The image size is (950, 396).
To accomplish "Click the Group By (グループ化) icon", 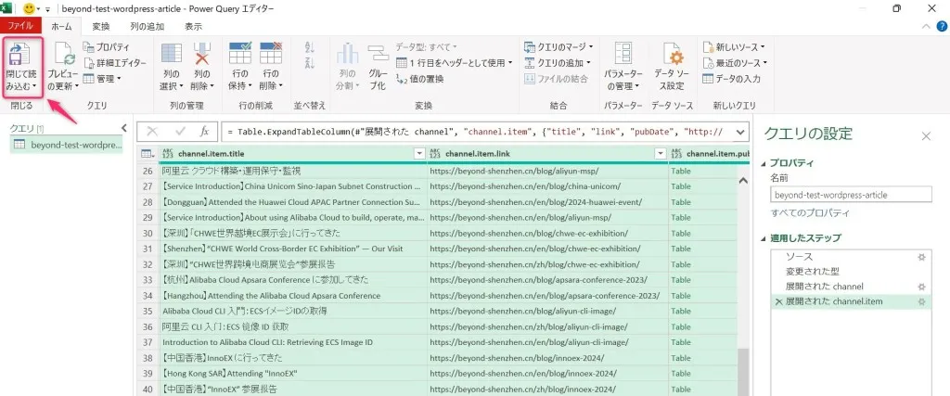I will pyautogui.click(x=378, y=56).
